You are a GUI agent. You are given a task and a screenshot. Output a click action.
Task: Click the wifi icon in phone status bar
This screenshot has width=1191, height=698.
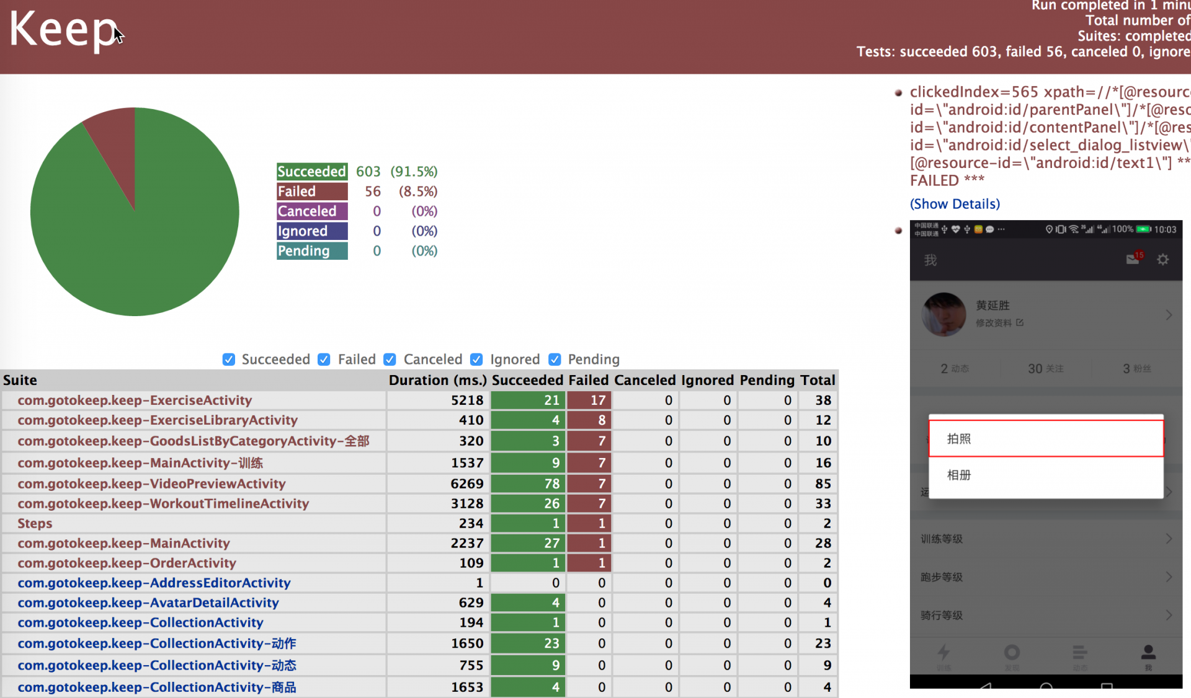pos(1074,229)
